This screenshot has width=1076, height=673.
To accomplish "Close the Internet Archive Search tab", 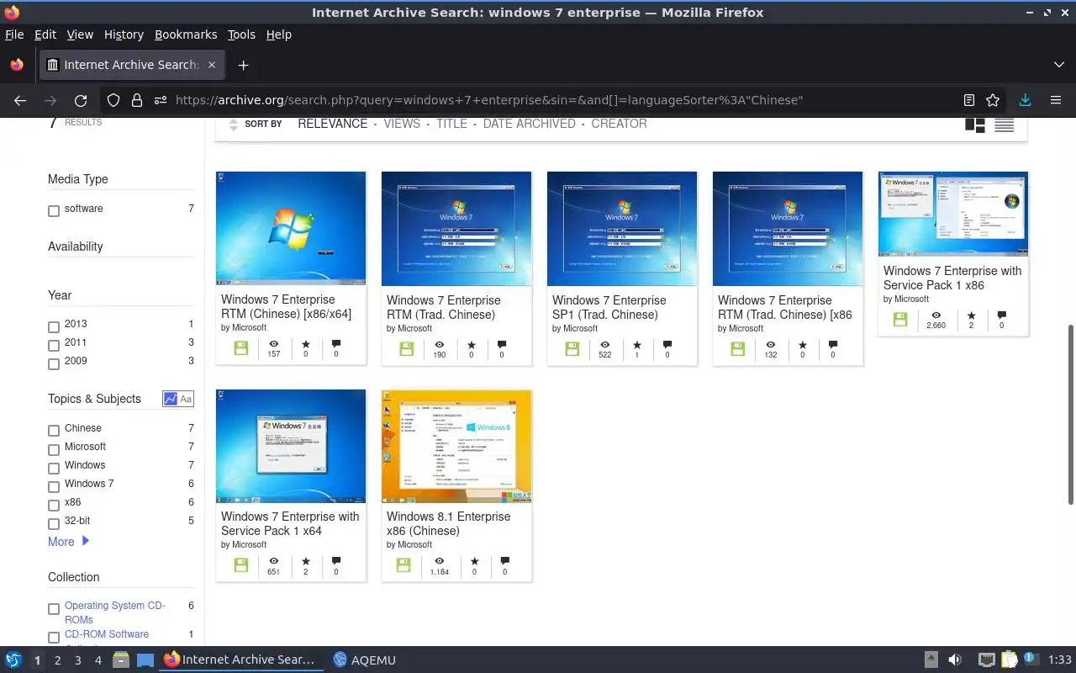I will pos(212,65).
